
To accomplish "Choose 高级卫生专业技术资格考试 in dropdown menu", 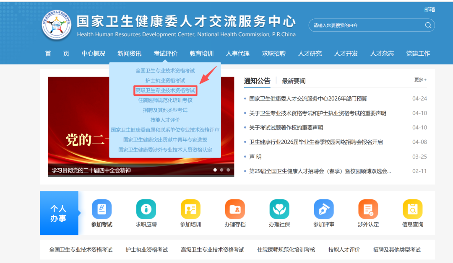I will pos(165,90).
